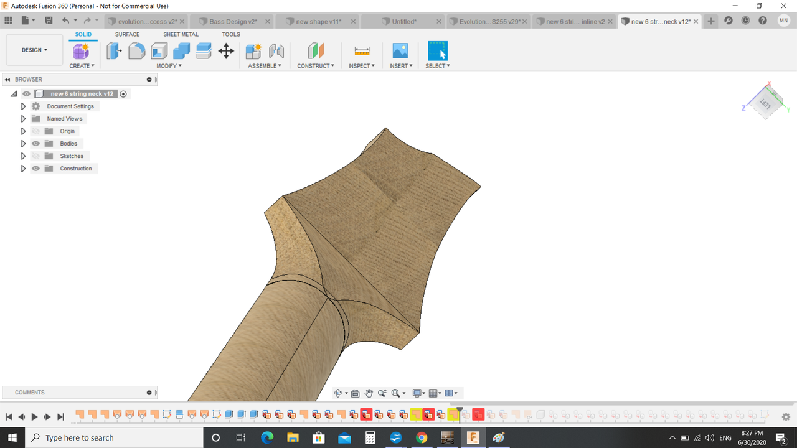Select the Insert Image tool
The width and height of the screenshot is (797, 448).
click(400, 50)
